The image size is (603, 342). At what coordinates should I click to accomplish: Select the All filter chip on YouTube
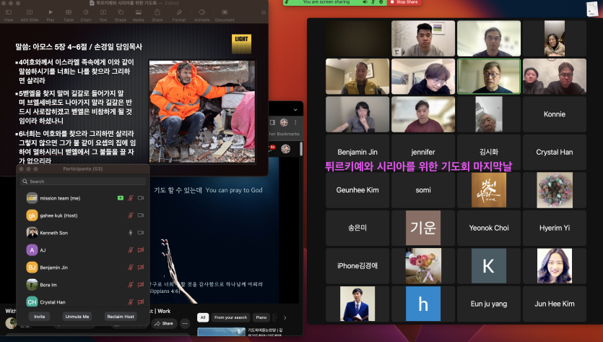203,317
